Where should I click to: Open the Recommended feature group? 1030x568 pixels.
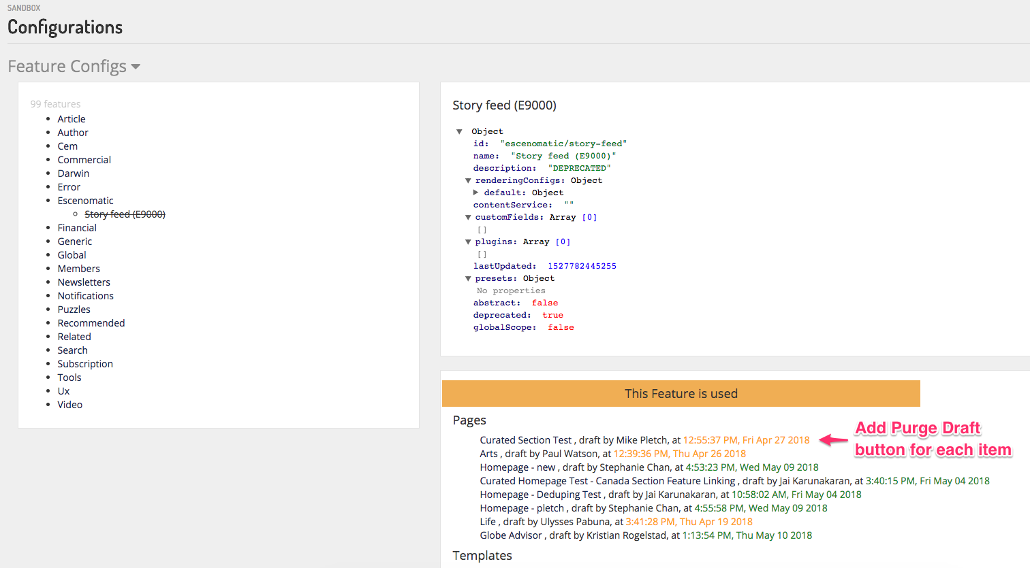(x=91, y=323)
